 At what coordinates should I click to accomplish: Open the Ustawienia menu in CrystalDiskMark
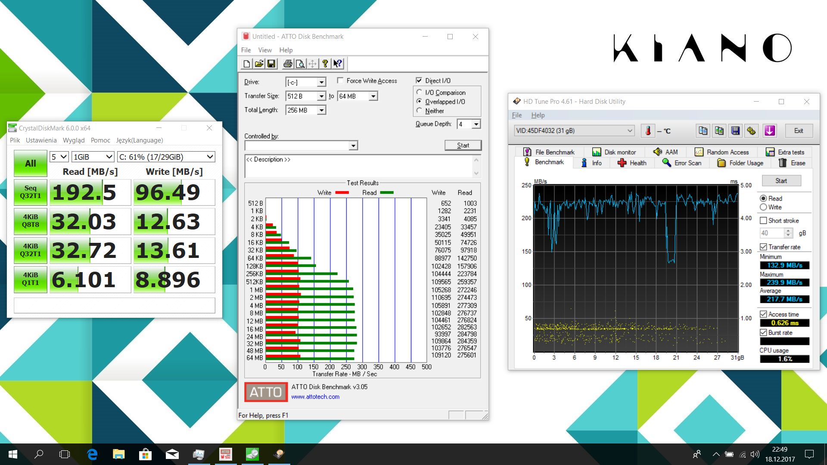pyautogui.click(x=41, y=140)
